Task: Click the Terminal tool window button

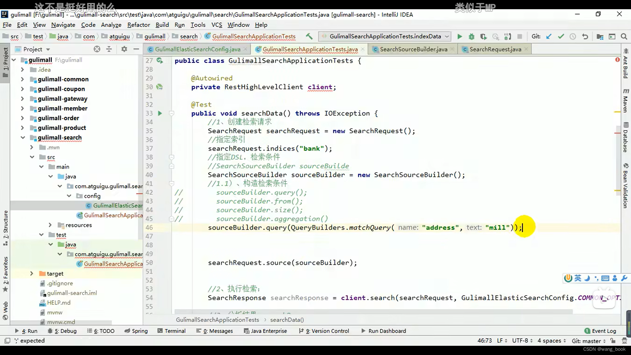Action: (x=175, y=331)
